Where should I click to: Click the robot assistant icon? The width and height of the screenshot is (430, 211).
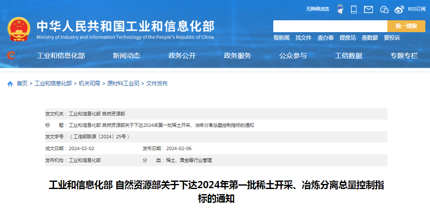(340, 9)
